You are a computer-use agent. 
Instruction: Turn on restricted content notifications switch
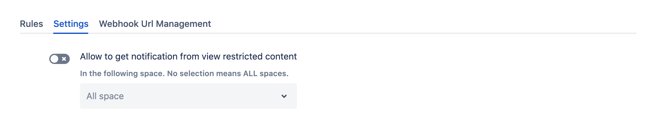coord(60,59)
